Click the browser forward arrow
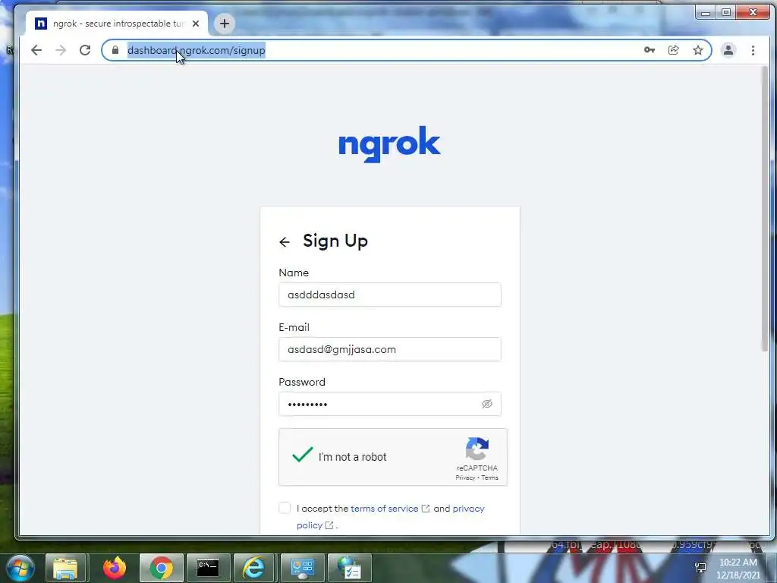The width and height of the screenshot is (777, 583). [61, 50]
